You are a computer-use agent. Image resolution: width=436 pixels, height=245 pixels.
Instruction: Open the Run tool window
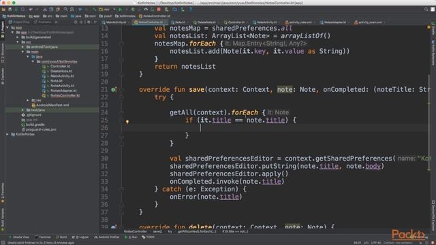tap(131, 238)
